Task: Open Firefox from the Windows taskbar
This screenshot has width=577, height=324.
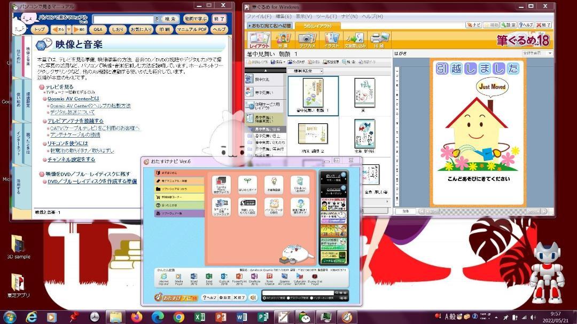Action: pyautogui.click(x=137, y=317)
